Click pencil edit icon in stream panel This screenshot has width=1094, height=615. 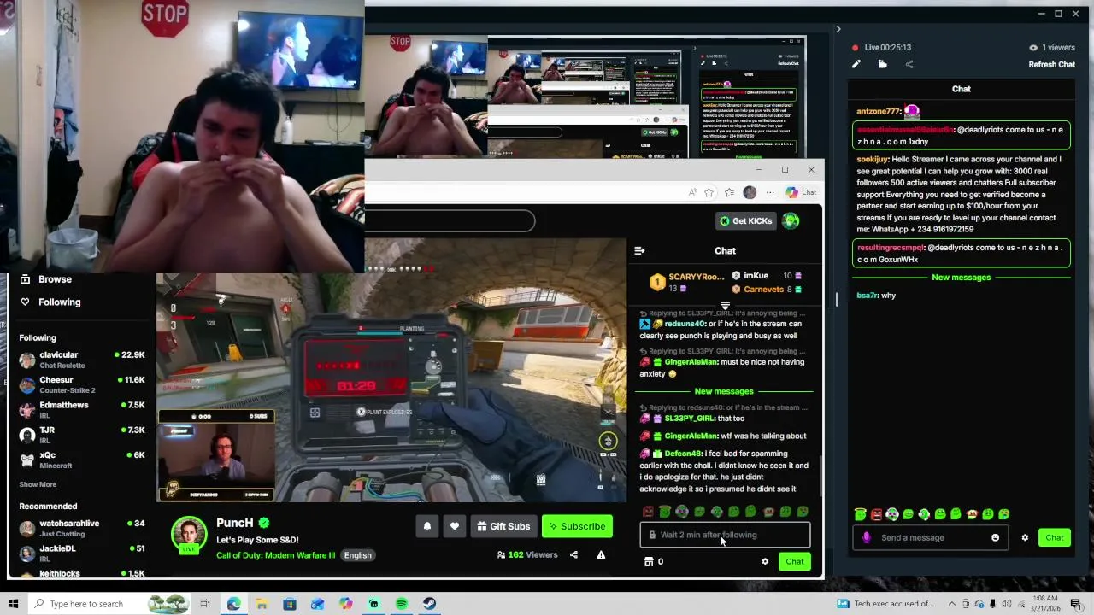point(856,64)
